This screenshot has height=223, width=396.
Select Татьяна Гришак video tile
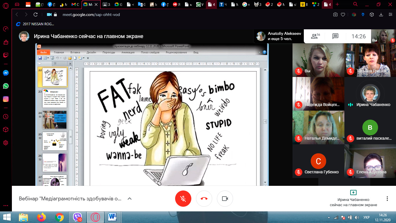click(x=370, y=60)
